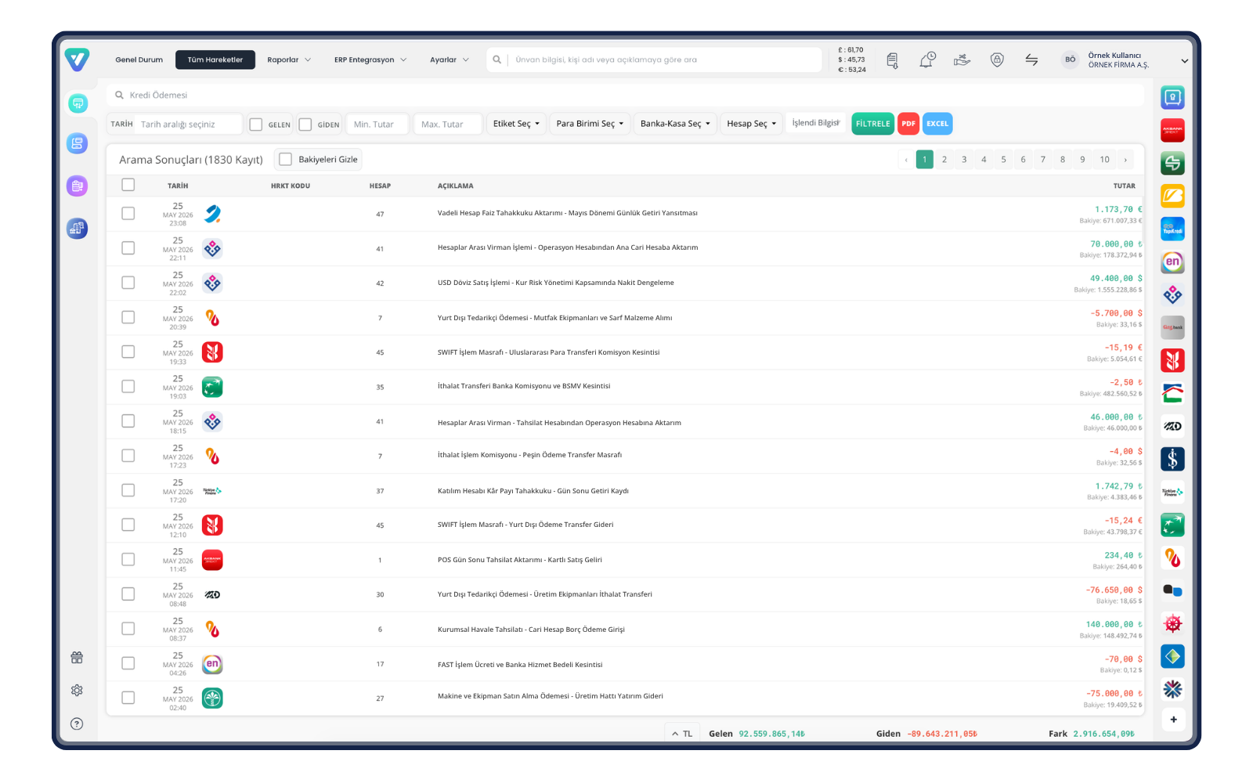Select the purple document icon in left sidebar
The height and width of the screenshot is (783, 1253).
(x=77, y=186)
